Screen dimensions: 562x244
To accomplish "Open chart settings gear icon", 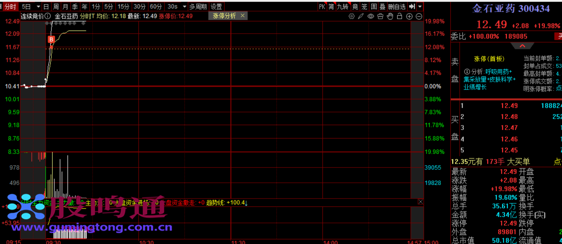I will coord(352,16).
